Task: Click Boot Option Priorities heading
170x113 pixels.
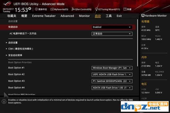Action: point(20,62)
